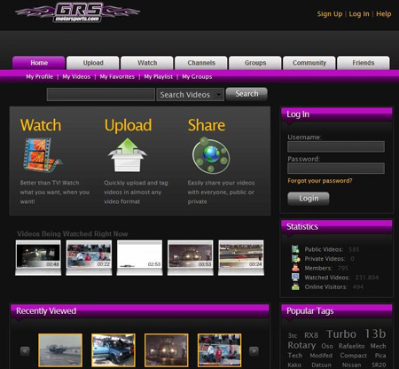Click the Watched Videos monitor icon
399x369 pixels.
[295, 278]
